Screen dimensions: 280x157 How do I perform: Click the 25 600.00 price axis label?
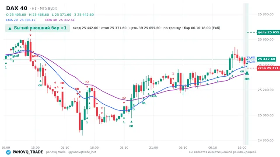click(x=266, y=39)
